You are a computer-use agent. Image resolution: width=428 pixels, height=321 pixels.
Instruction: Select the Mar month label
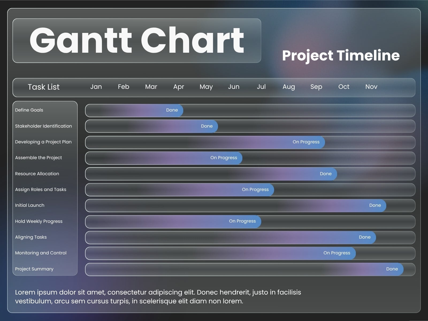pos(151,87)
